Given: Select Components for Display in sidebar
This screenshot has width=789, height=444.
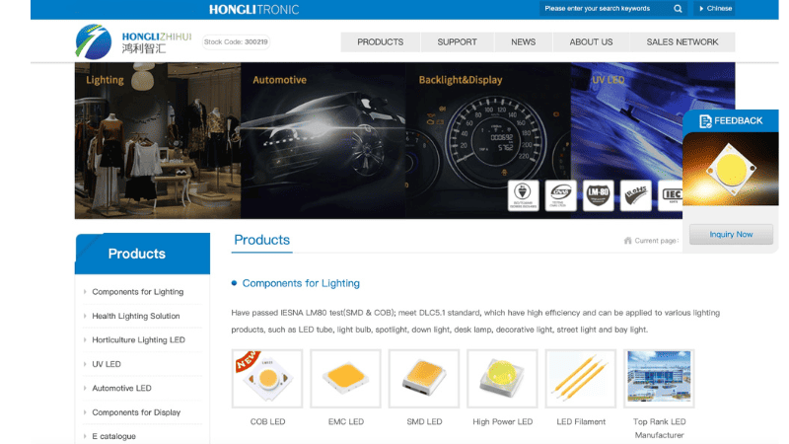Looking at the screenshot, I should click(x=136, y=412).
